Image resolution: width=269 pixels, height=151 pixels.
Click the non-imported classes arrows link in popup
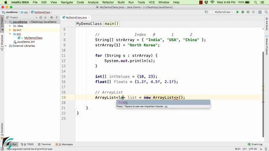click(166, 107)
